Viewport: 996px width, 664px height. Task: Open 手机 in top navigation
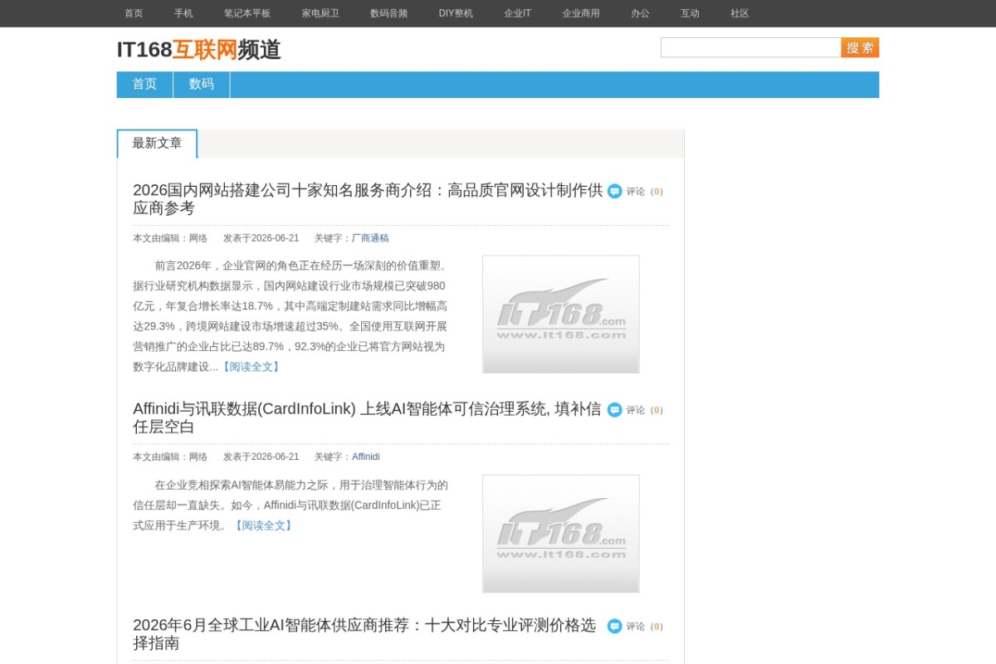pos(183,13)
